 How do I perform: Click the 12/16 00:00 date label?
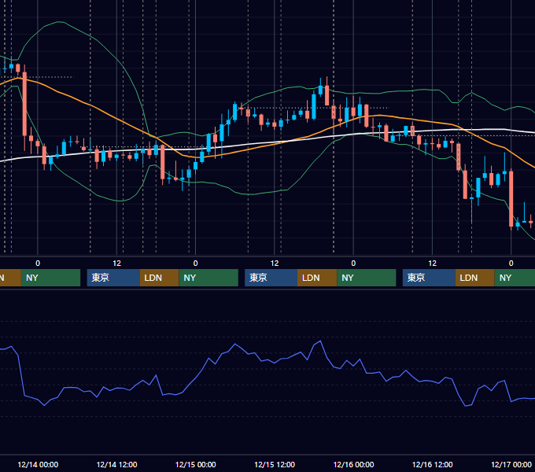point(353,464)
